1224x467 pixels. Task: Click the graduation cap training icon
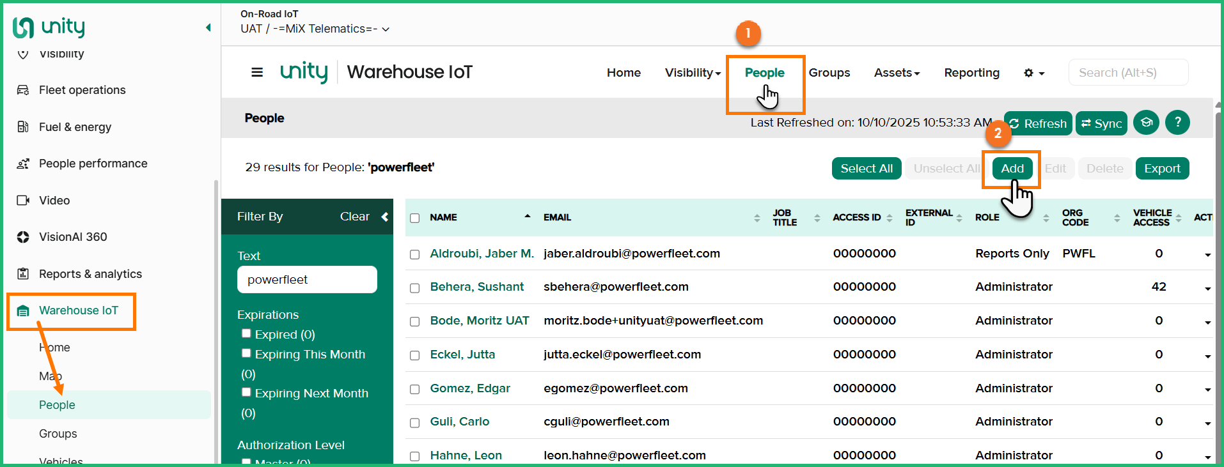click(x=1146, y=122)
